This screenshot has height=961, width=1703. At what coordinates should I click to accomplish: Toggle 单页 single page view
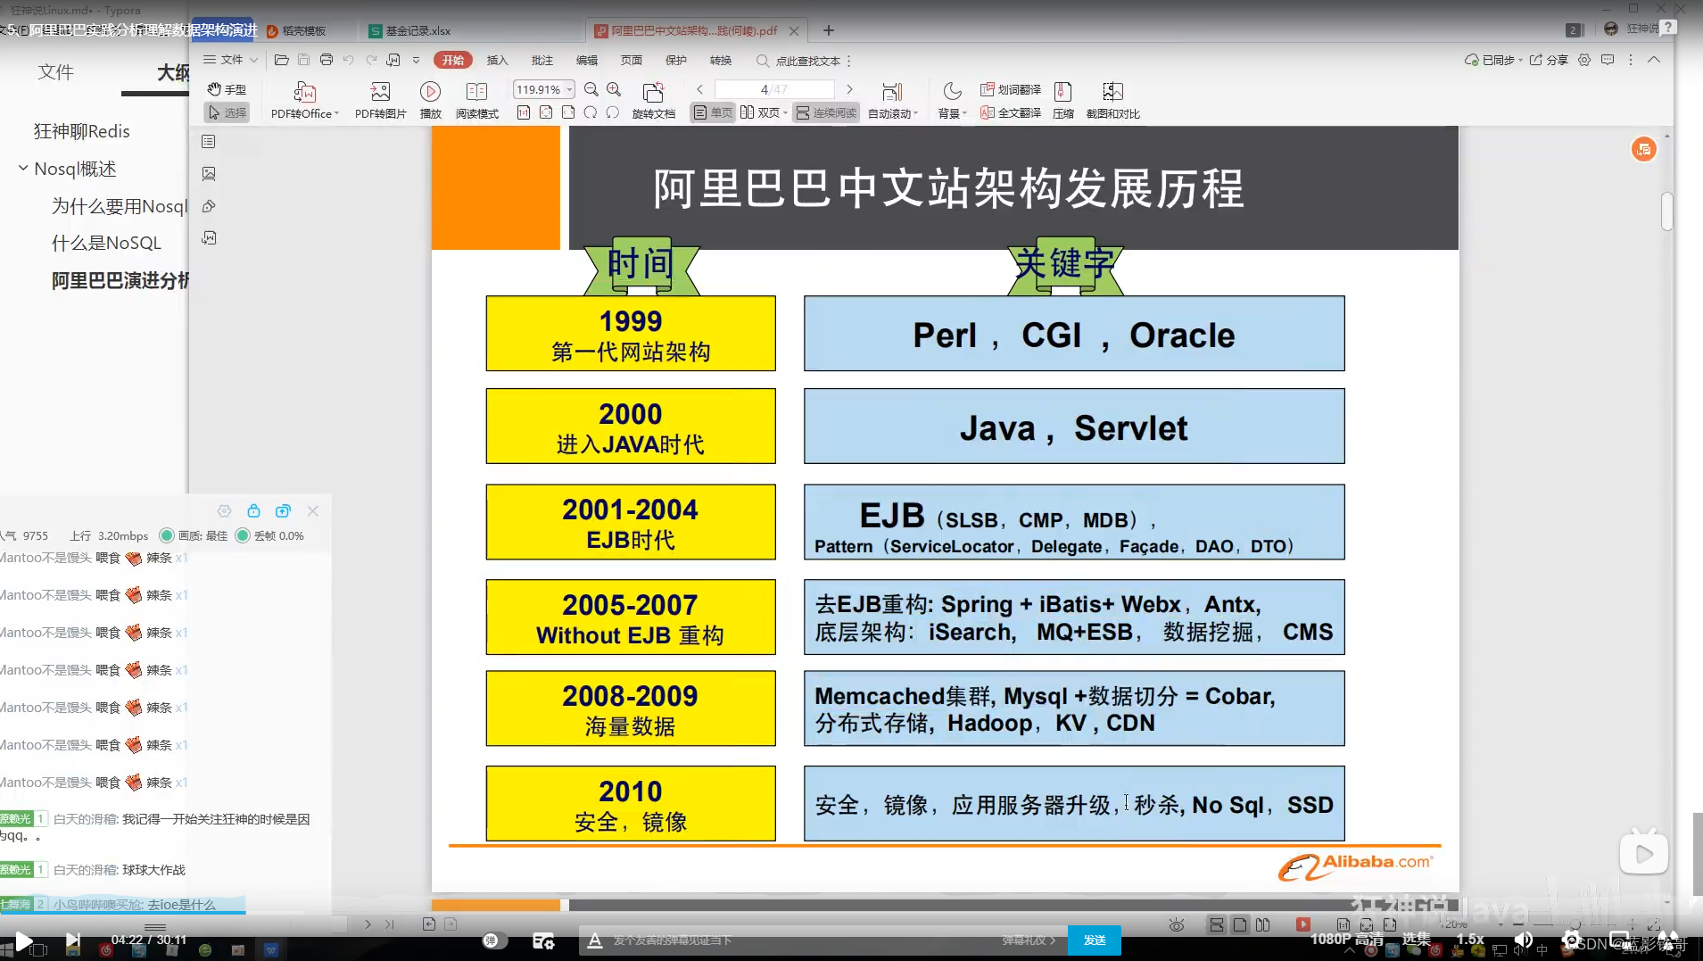tap(713, 112)
